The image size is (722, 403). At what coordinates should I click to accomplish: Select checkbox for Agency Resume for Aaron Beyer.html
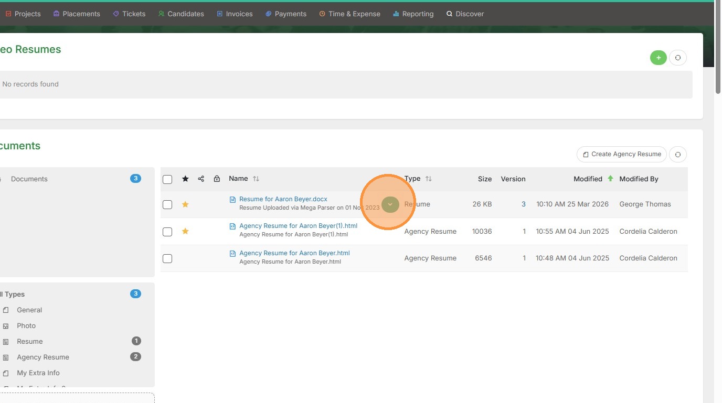(x=167, y=258)
